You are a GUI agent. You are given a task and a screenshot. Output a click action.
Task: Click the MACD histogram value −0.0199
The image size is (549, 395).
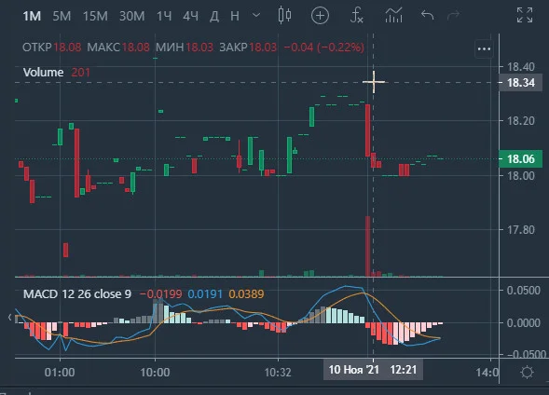tap(160, 293)
